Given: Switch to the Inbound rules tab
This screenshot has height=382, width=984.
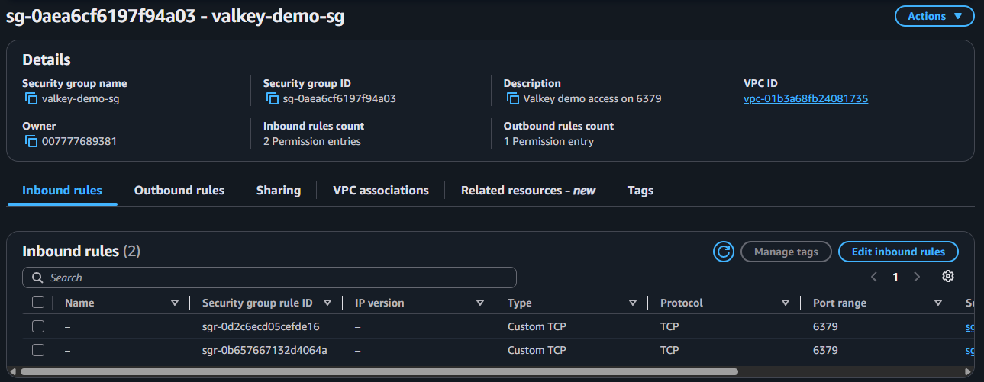Looking at the screenshot, I should point(62,191).
